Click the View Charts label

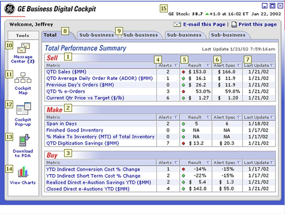pos(23,182)
